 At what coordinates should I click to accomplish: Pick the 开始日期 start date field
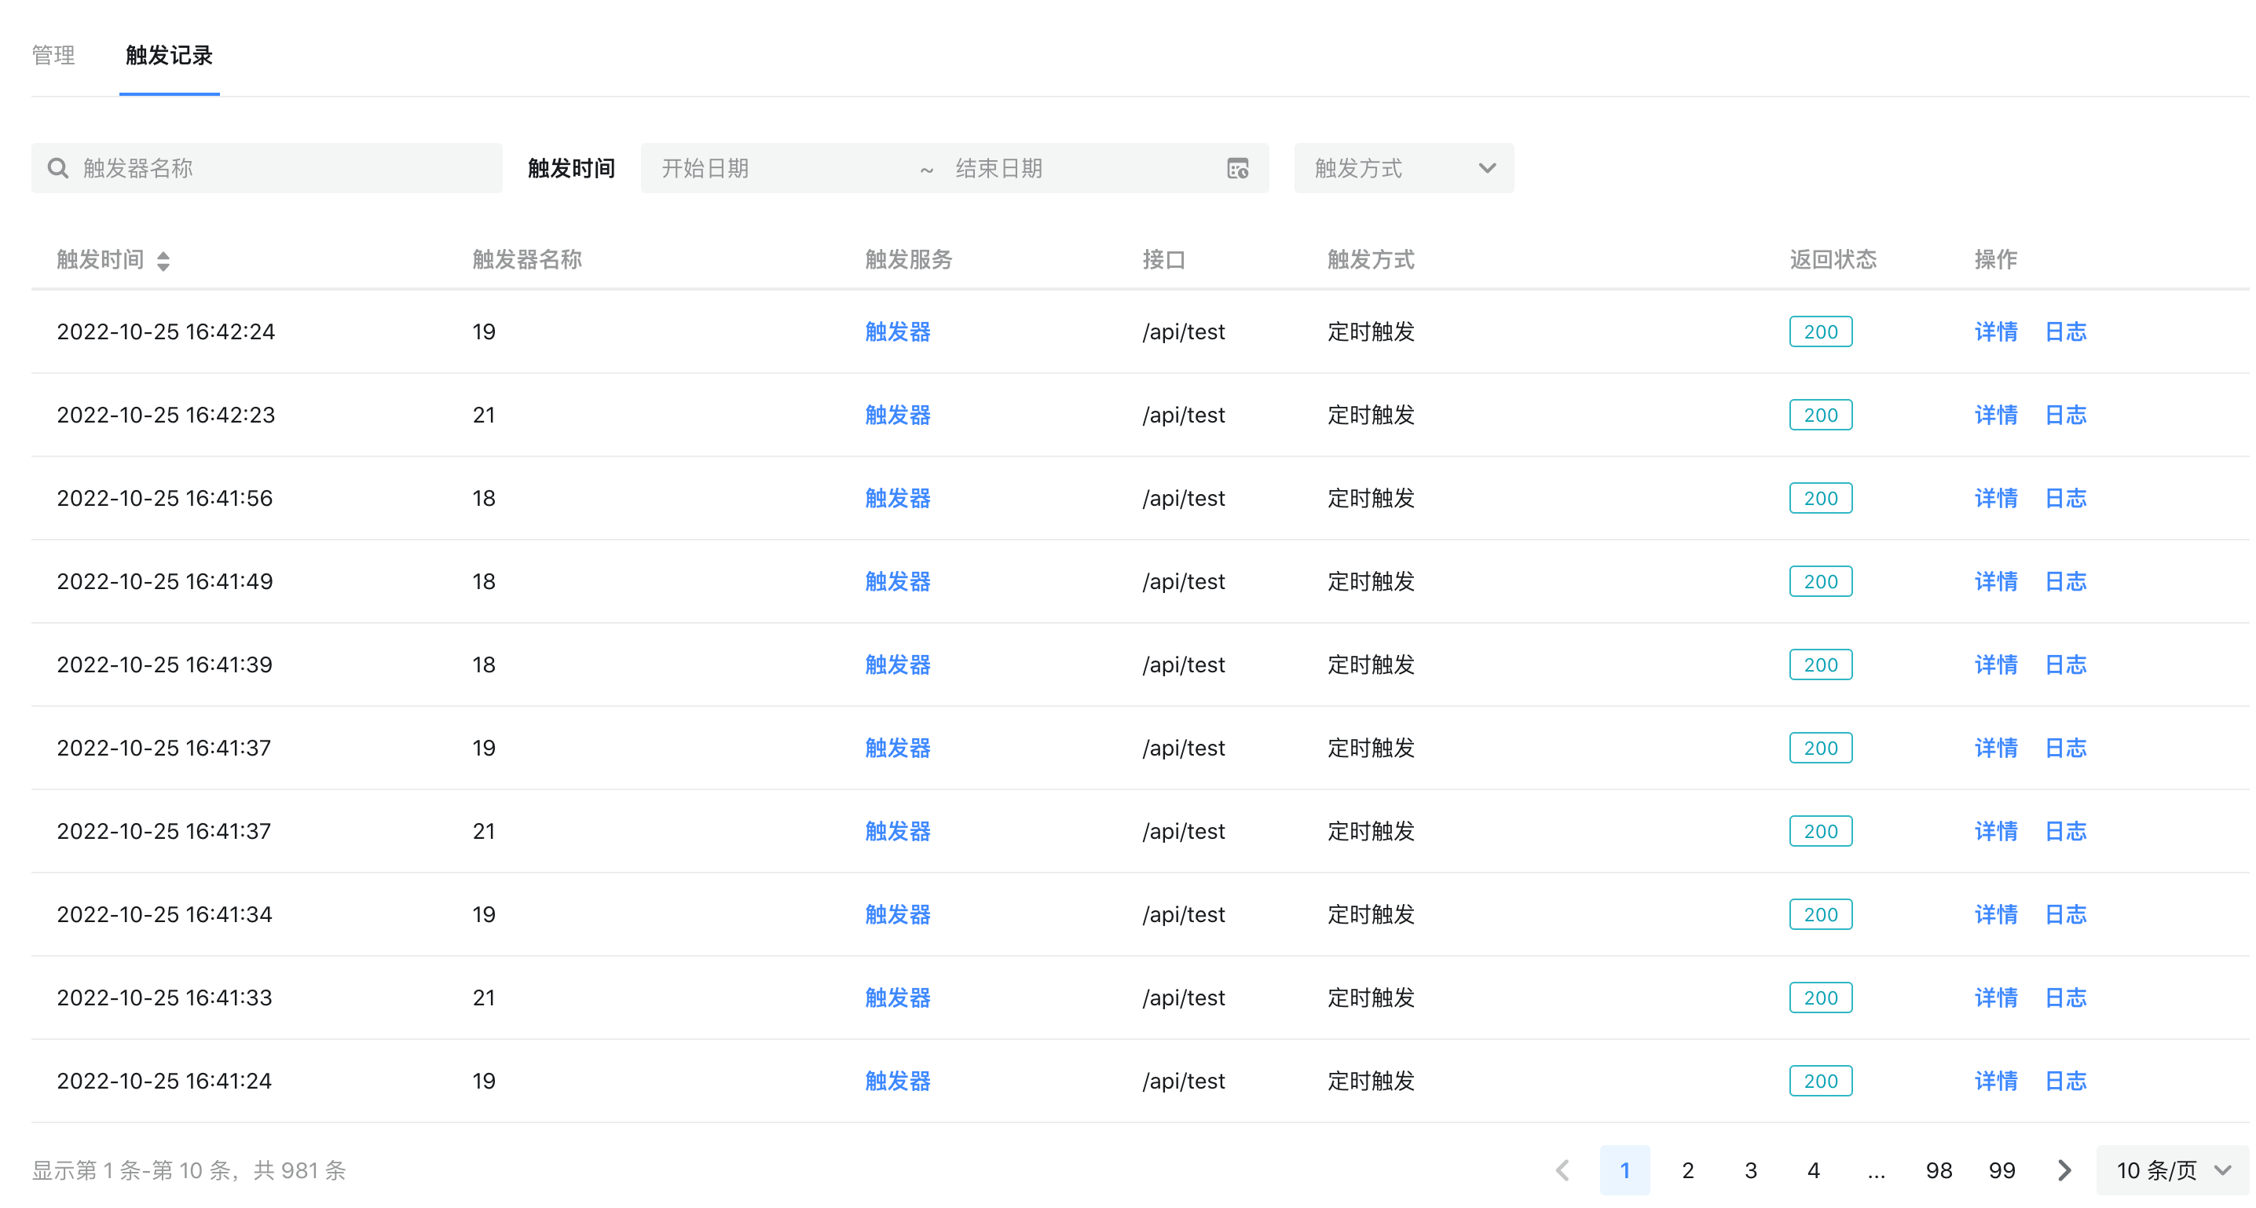tap(779, 168)
